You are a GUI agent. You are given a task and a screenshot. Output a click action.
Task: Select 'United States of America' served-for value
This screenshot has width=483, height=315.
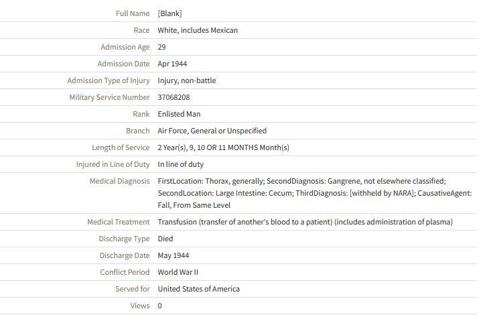pos(198,289)
